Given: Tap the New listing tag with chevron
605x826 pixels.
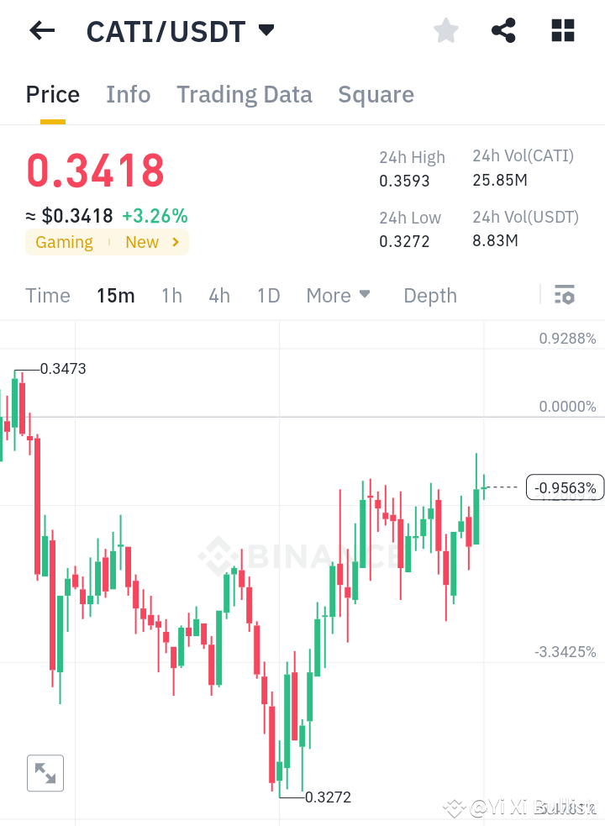Looking at the screenshot, I should (151, 242).
